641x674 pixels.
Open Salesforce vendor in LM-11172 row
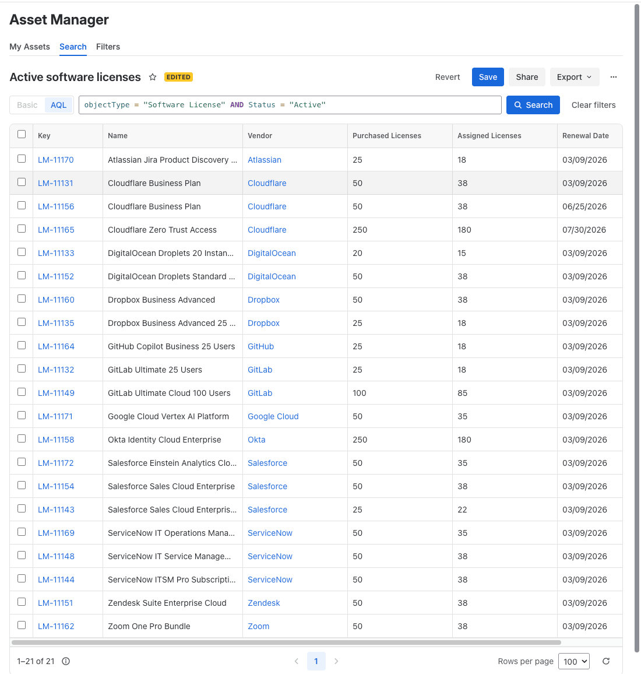267,463
